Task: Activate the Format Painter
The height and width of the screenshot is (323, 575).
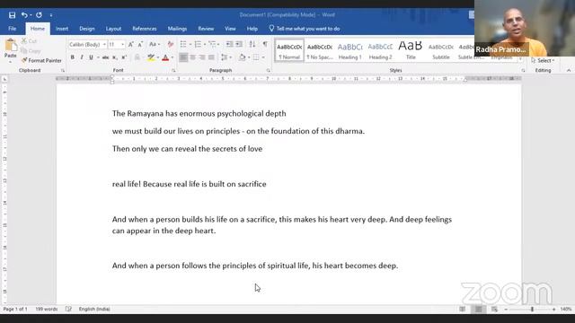Action: pyautogui.click(x=41, y=60)
